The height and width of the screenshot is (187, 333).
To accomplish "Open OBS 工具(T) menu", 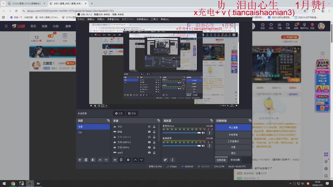I will point(154,19).
